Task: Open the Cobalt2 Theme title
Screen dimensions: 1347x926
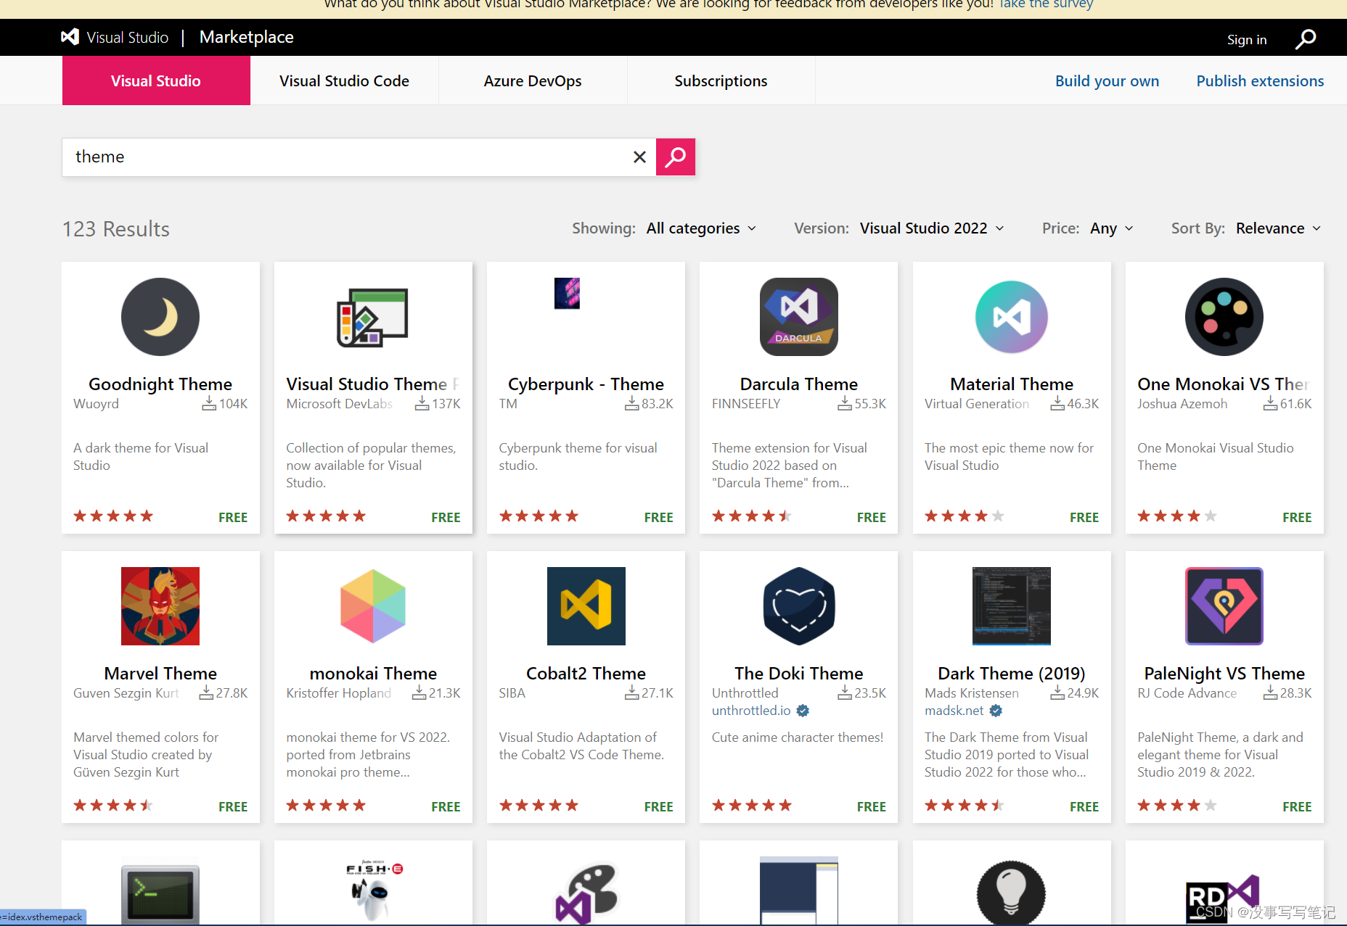Action: click(586, 673)
